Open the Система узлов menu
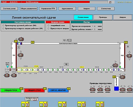The image size is (133, 107). pyautogui.click(x=9, y=9)
